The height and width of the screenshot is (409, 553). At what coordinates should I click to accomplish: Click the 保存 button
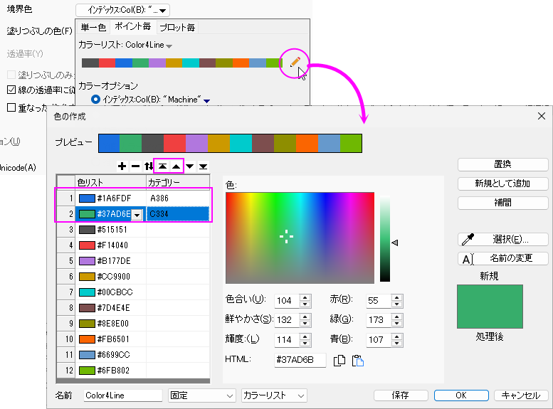point(401,395)
